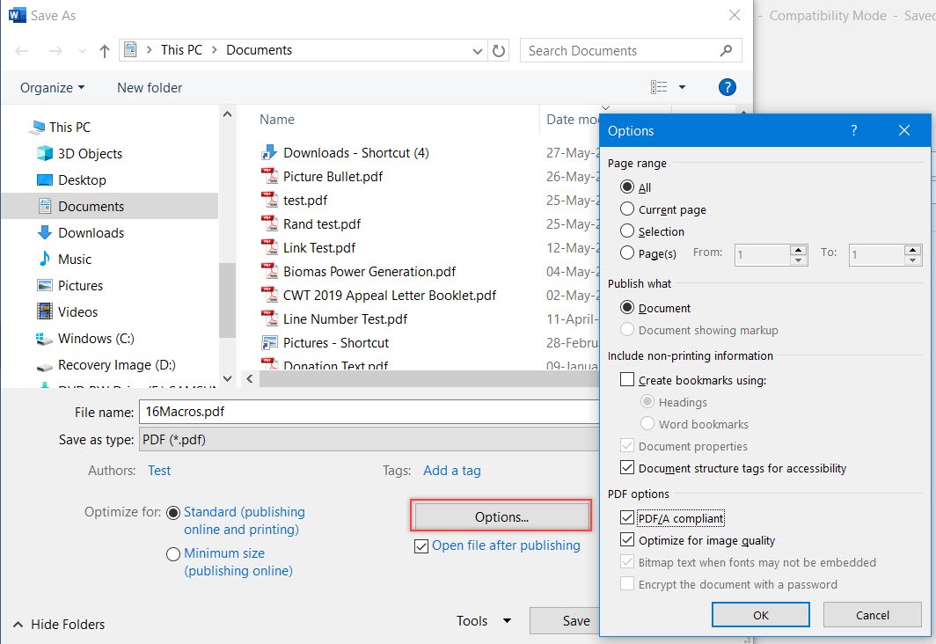This screenshot has height=644, width=936.
Task: Select Selection page range radio
Action: (626, 231)
